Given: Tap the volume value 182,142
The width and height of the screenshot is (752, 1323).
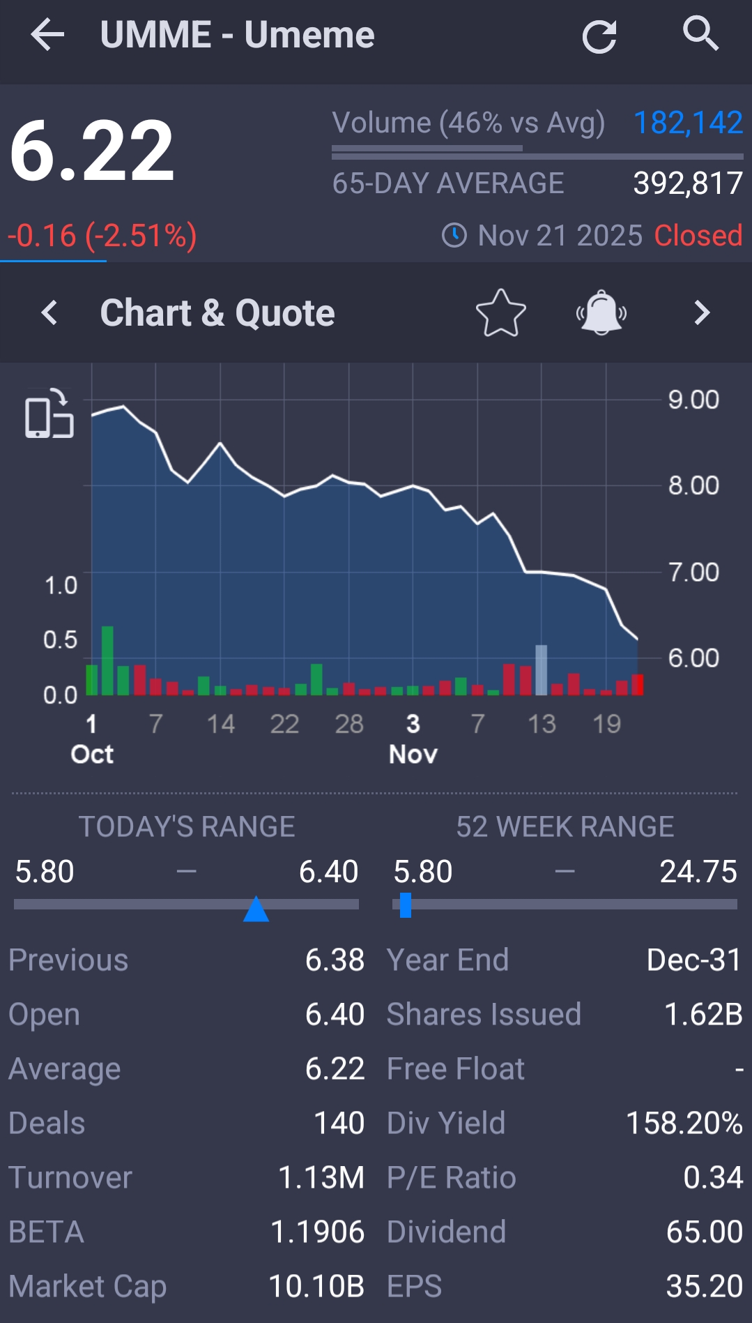Looking at the screenshot, I should pyautogui.click(x=687, y=123).
